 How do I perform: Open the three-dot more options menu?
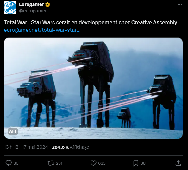point(180,4)
